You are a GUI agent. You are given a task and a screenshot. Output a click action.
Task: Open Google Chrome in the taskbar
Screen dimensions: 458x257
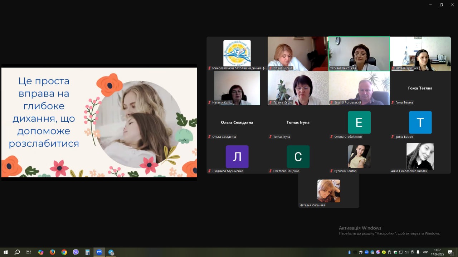[x=64, y=252]
